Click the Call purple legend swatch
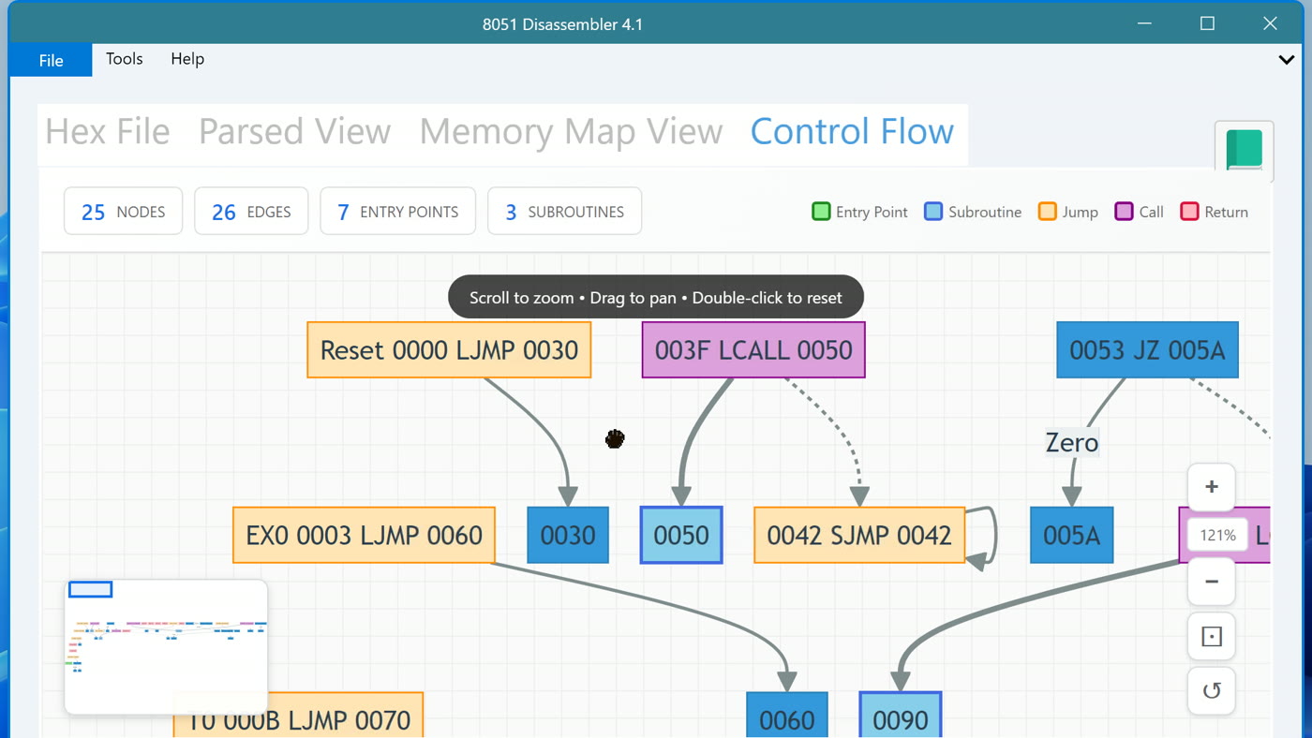This screenshot has width=1312, height=738. tap(1124, 212)
